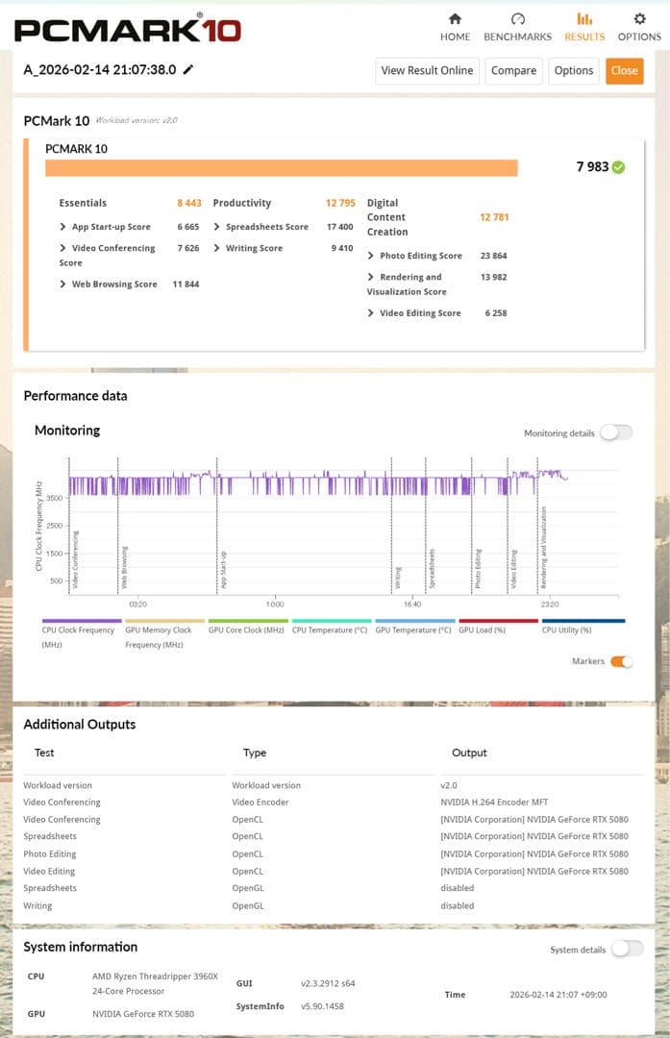Screen dimensions: 670x1038
Task: Click the GPU Core Clock legend swatch
Action: (248, 621)
